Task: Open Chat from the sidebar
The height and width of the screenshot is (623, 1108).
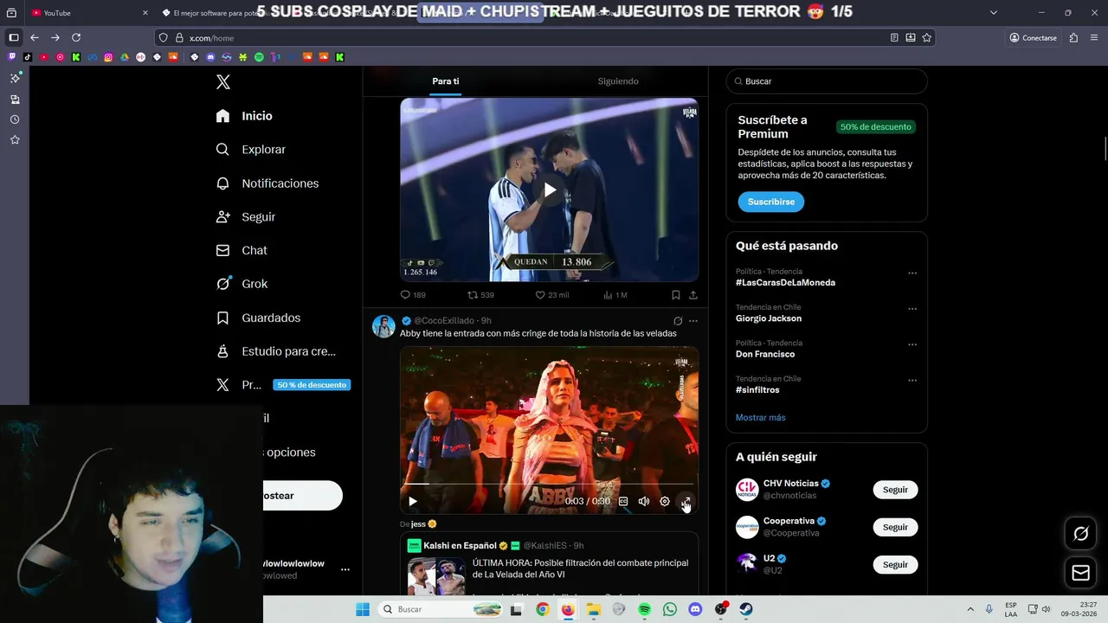Action: [242, 250]
